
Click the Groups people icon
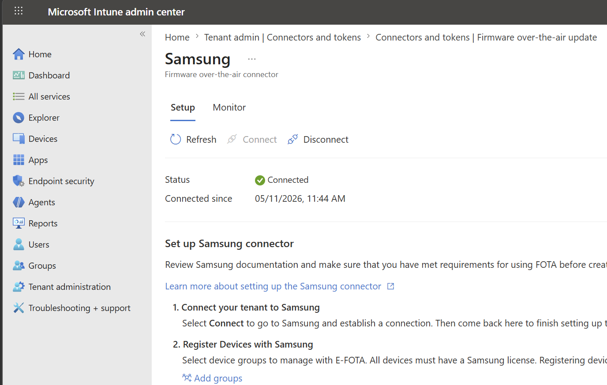pyautogui.click(x=19, y=266)
